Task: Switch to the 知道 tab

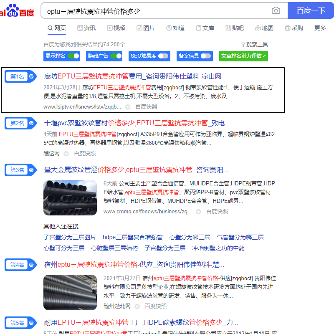Action: click(x=175, y=28)
